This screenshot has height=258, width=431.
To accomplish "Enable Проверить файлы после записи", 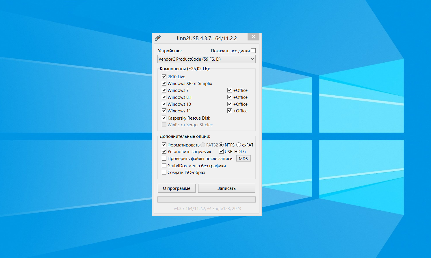I will [x=164, y=158].
